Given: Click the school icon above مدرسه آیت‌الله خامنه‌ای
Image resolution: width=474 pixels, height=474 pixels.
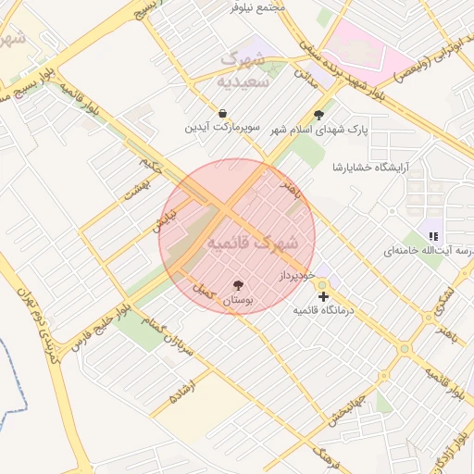Looking at the screenshot, I should 433,237.
